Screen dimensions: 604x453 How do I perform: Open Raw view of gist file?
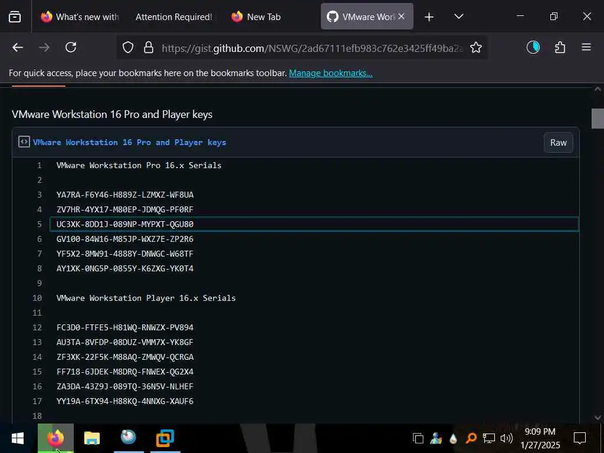tap(558, 143)
